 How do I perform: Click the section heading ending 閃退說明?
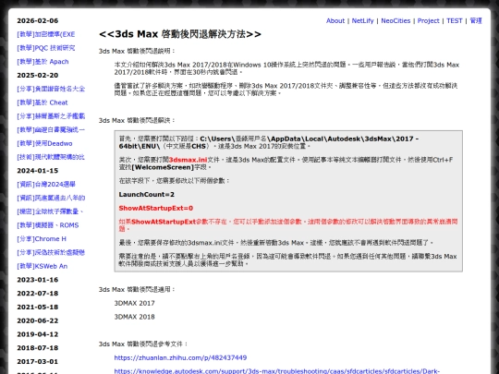click(137, 51)
